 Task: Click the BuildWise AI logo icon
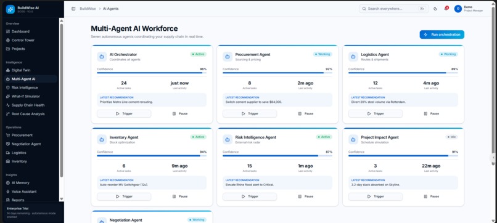coord(10,9)
